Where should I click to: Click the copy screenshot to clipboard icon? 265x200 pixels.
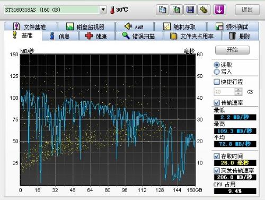[x=176, y=10]
